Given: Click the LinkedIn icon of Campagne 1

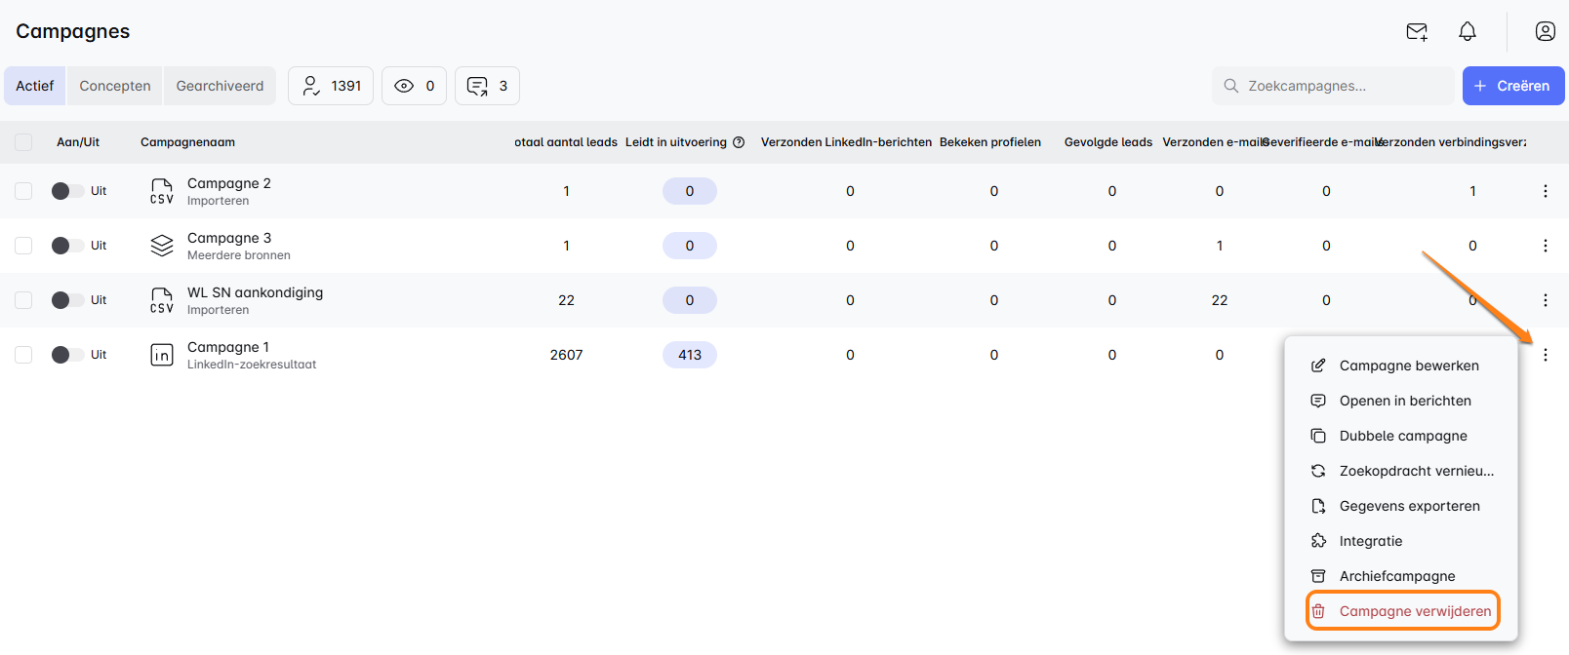Looking at the screenshot, I should (x=162, y=355).
